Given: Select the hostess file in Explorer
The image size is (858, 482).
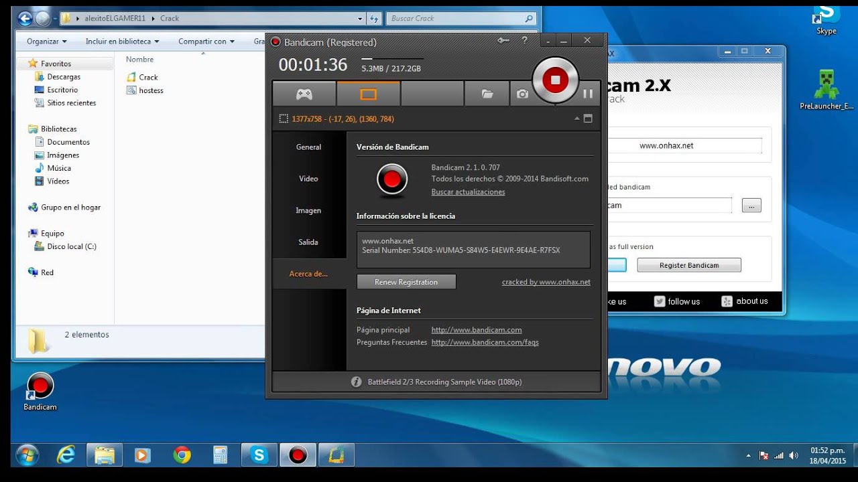Looking at the screenshot, I should coord(145,90).
